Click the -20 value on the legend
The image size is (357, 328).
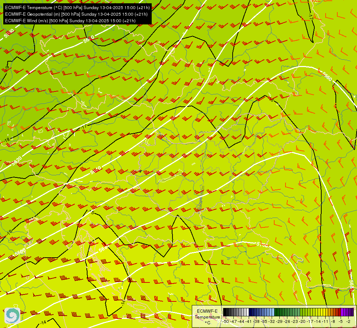coord(302,322)
